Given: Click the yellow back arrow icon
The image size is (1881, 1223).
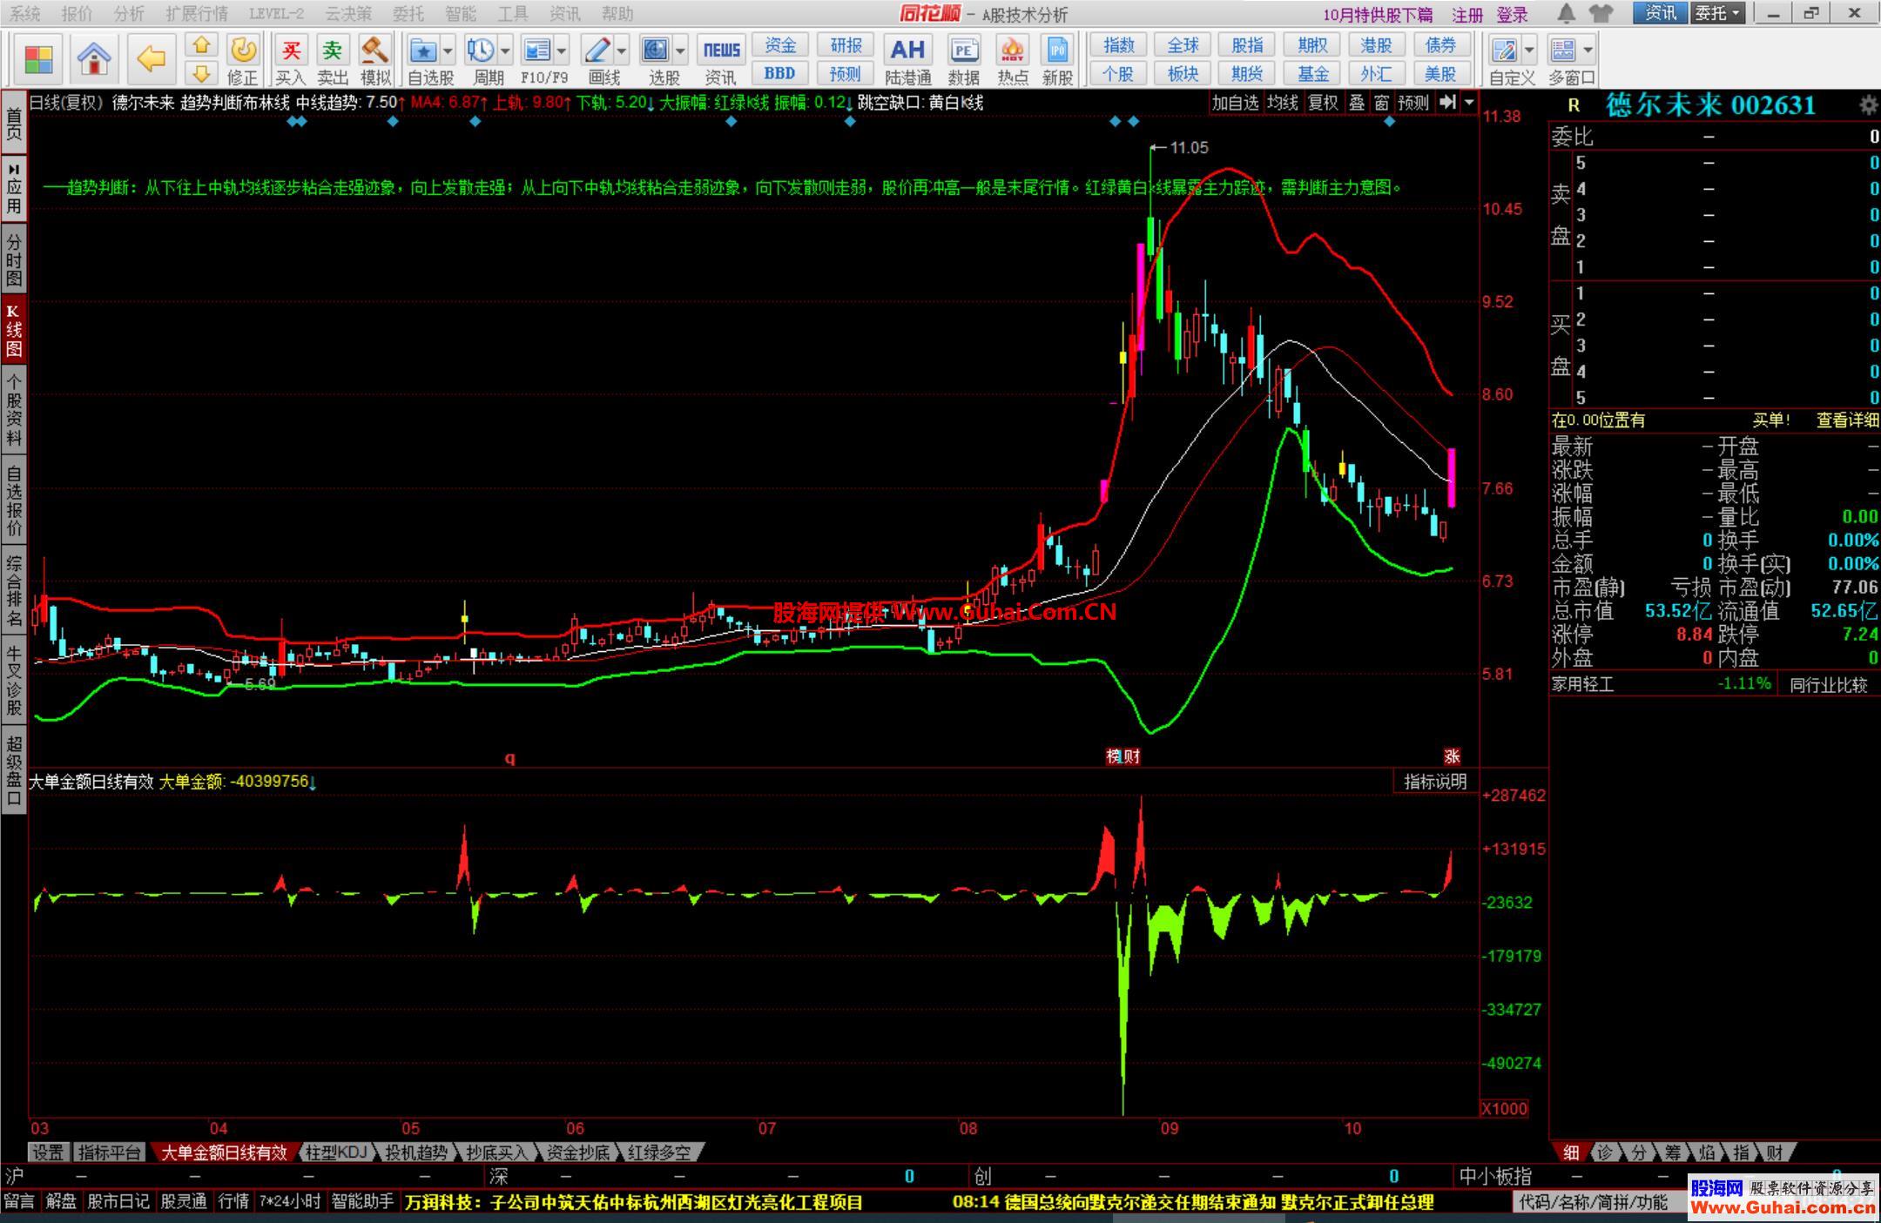Looking at the screenshot, I should point(151,58).
